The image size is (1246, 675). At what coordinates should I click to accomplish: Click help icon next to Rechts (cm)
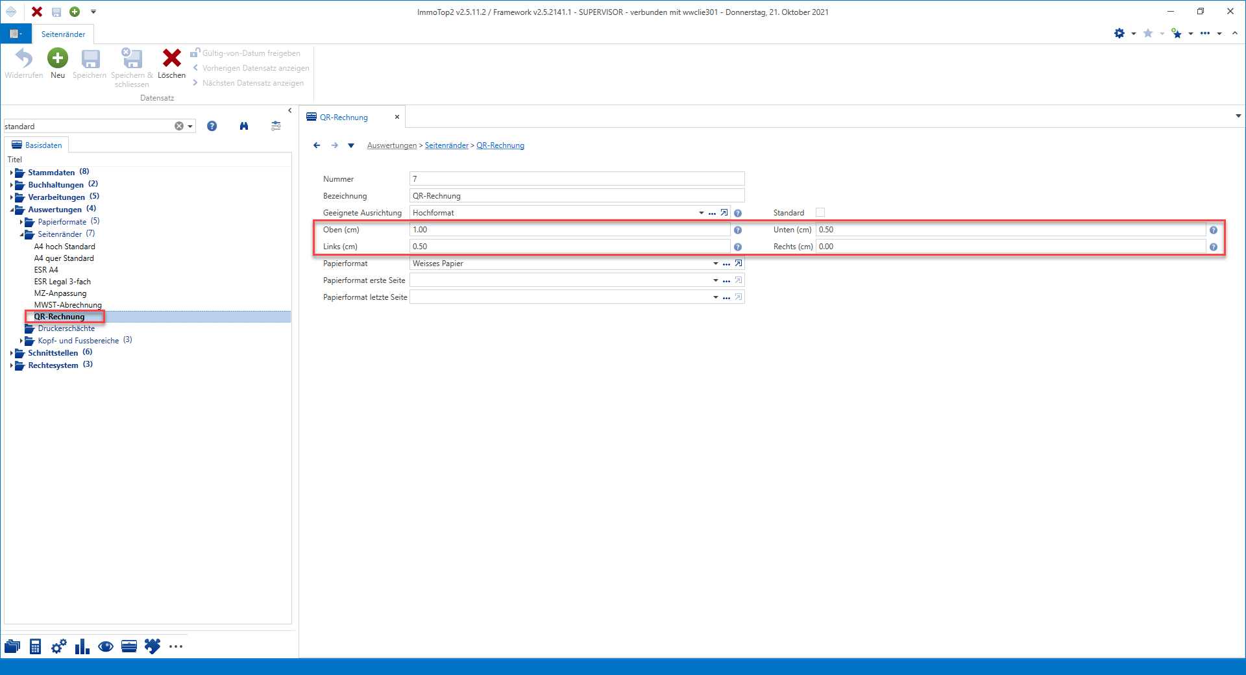(1214, 247)
